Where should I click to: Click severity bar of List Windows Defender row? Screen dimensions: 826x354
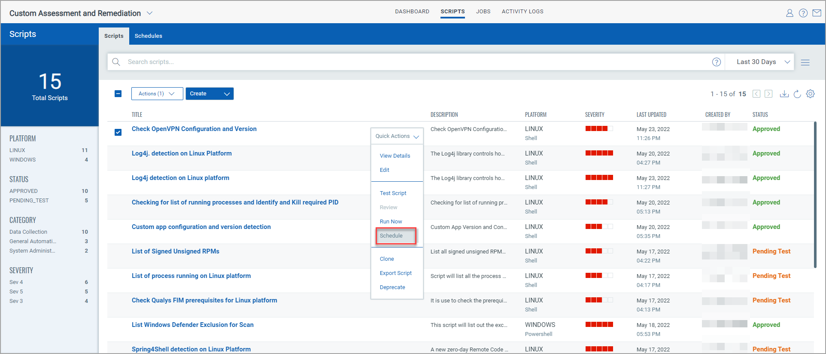599,325
